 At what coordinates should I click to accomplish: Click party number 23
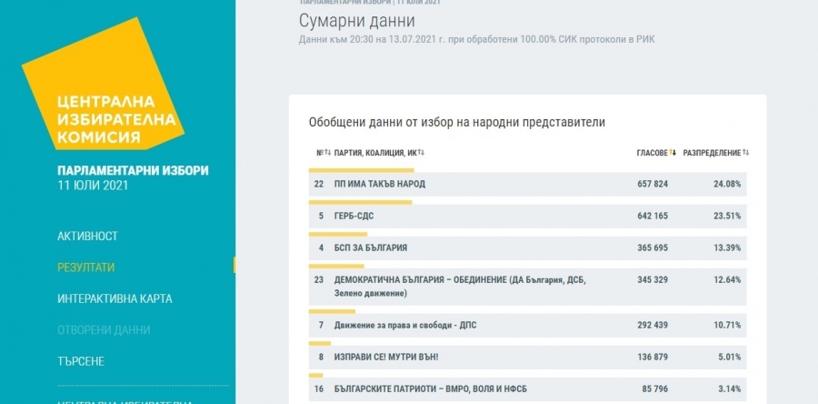319,280
